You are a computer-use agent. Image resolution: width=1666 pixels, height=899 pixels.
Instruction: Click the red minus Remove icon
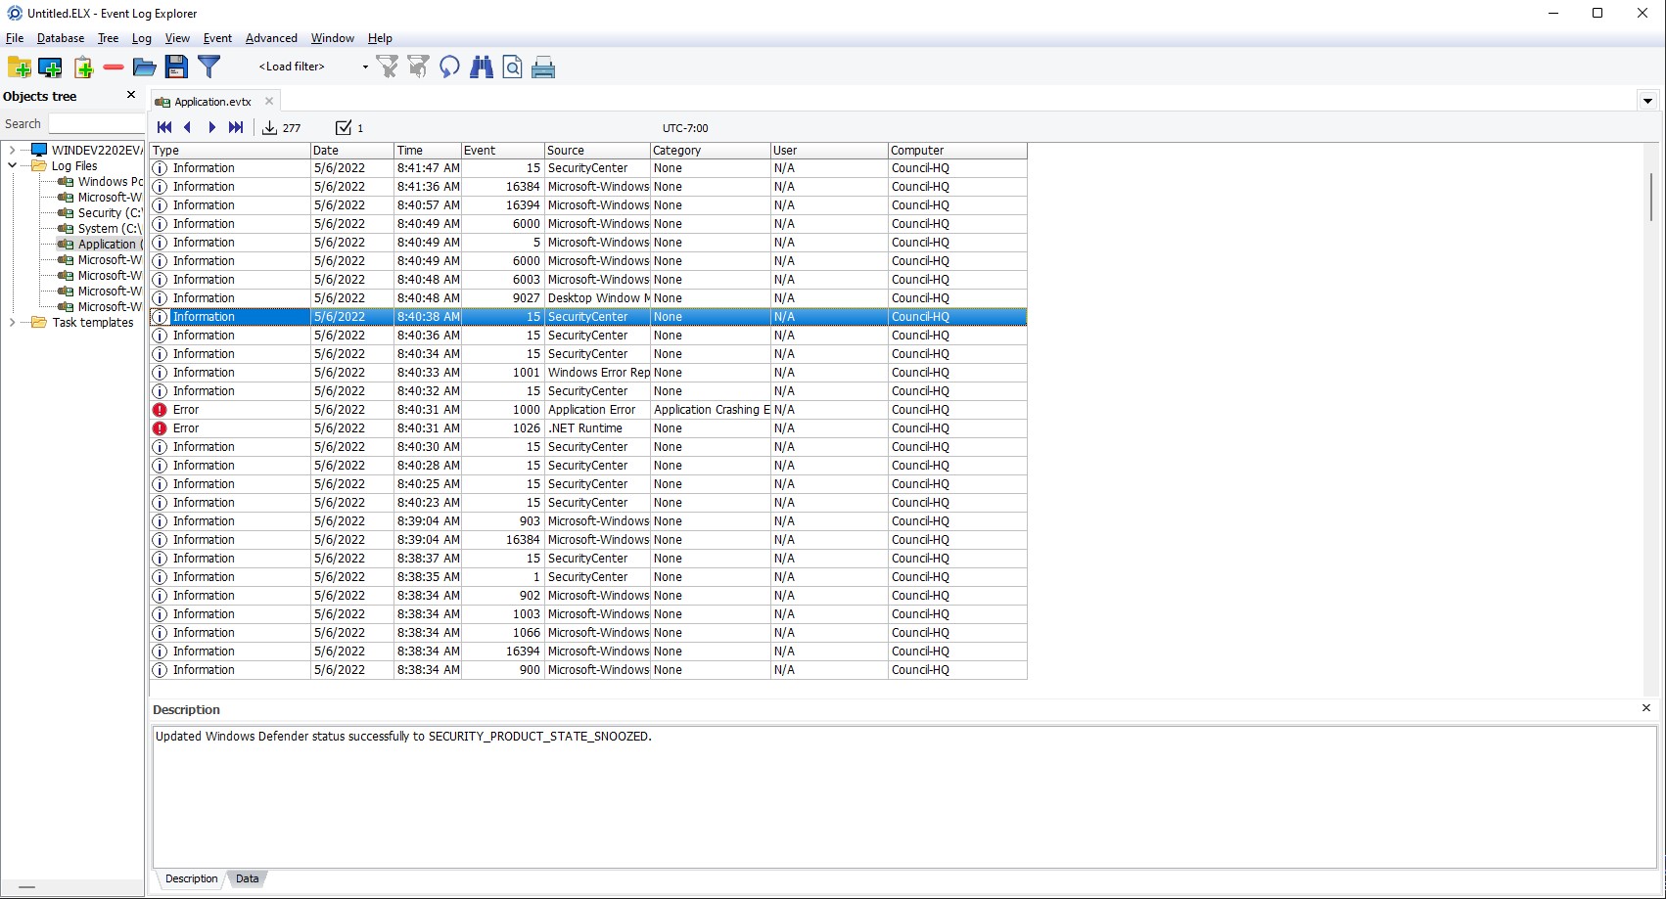114,67
